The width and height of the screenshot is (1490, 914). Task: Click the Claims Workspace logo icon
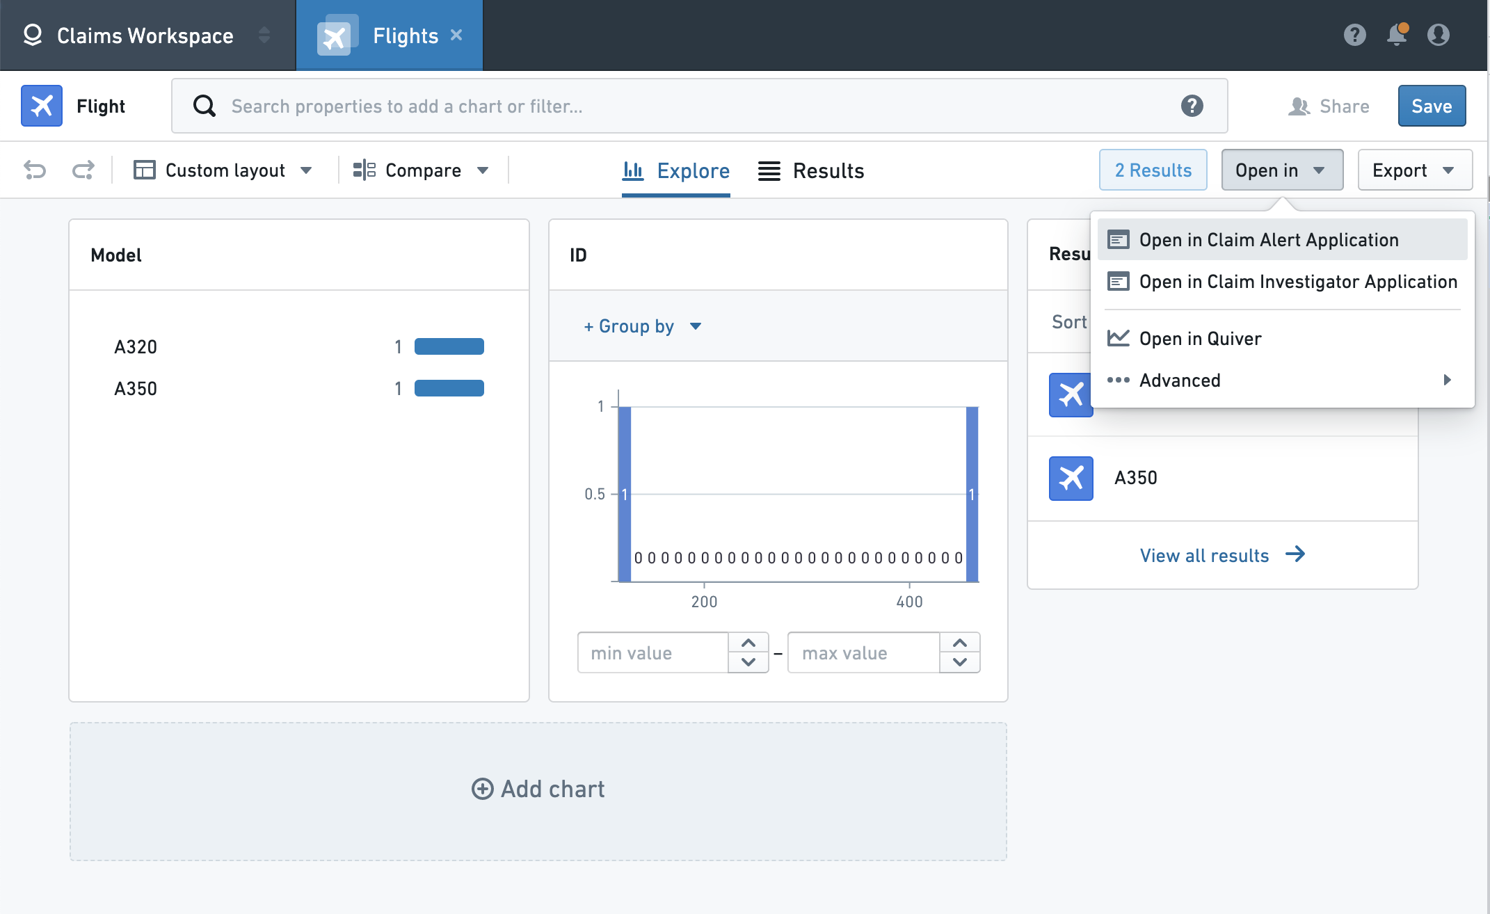(x=33, y=35)
